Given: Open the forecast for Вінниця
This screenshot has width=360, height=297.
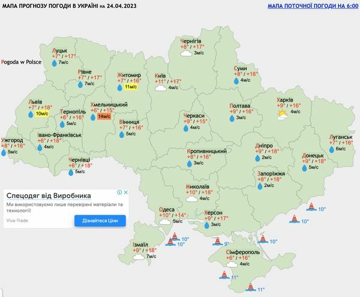Looking at the screenshot, I should coord(129,122).
